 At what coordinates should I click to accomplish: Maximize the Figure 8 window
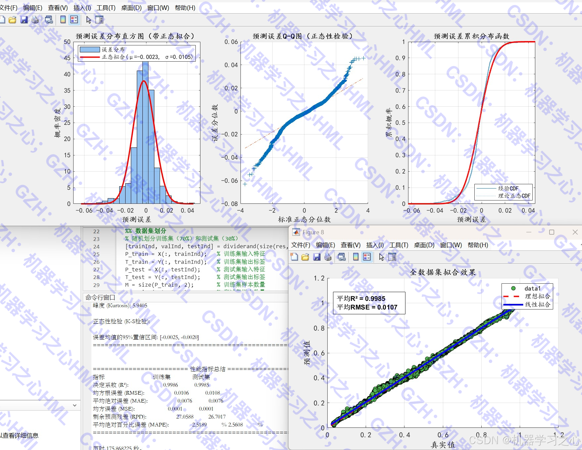point(552,232)
